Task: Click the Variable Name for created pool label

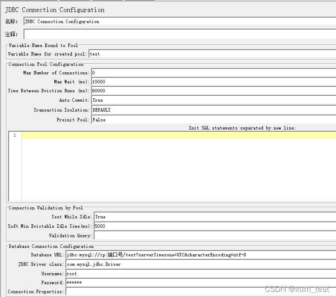Action: coord(47,54)
